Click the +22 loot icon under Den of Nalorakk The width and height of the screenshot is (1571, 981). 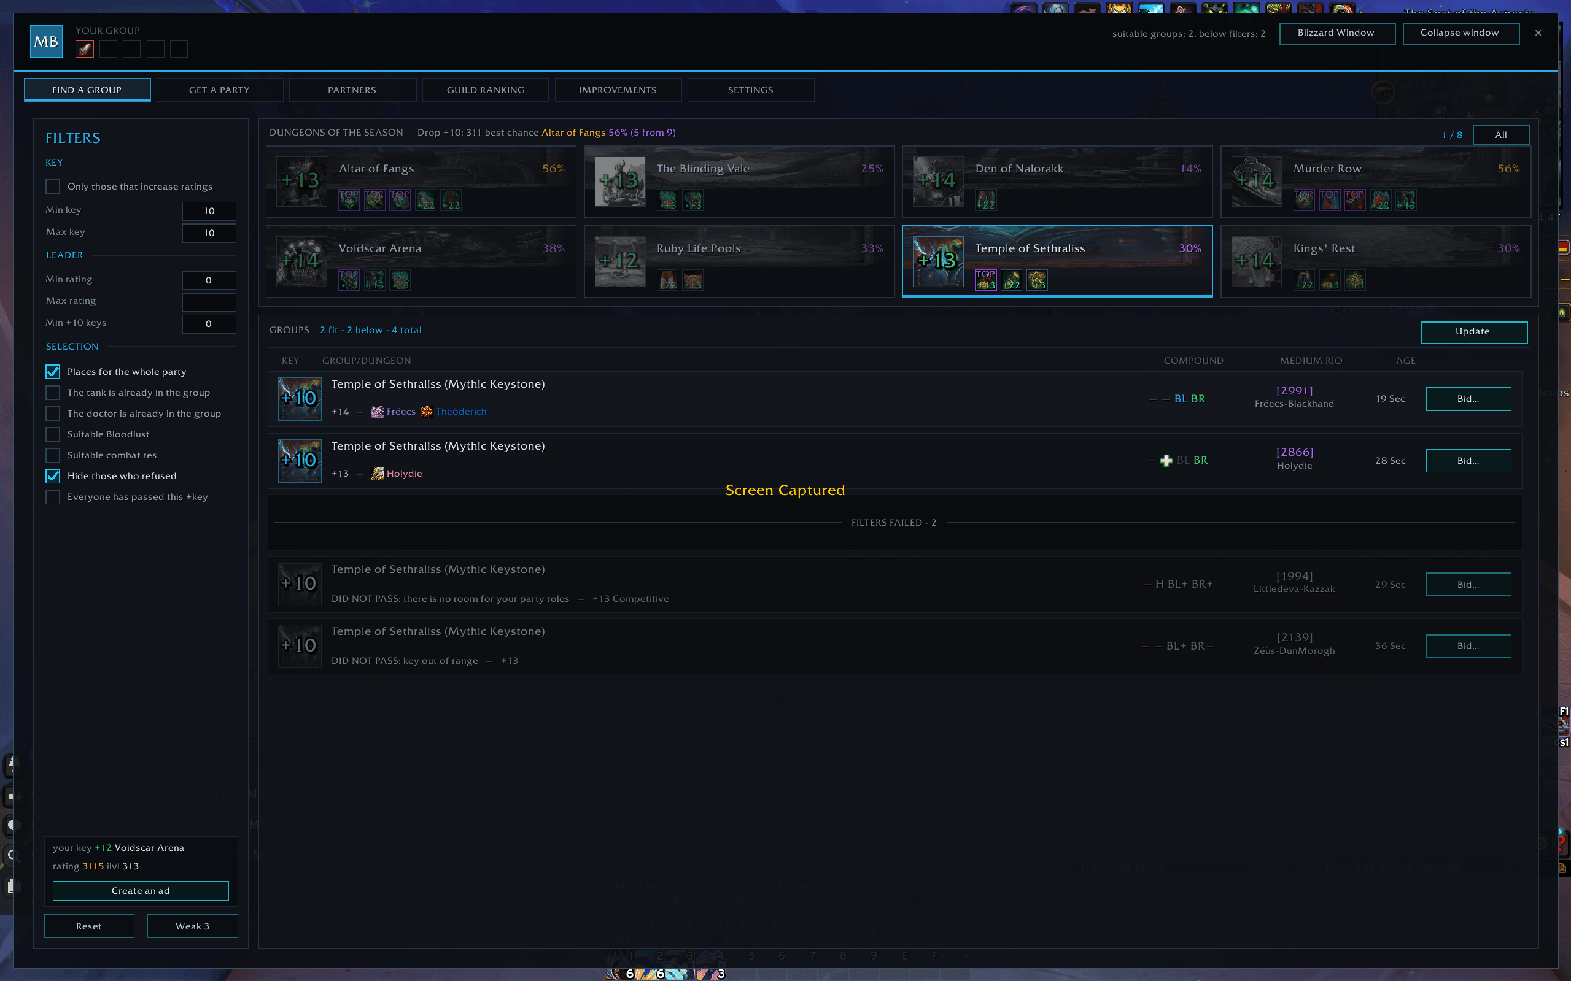(x=985, y=200)
